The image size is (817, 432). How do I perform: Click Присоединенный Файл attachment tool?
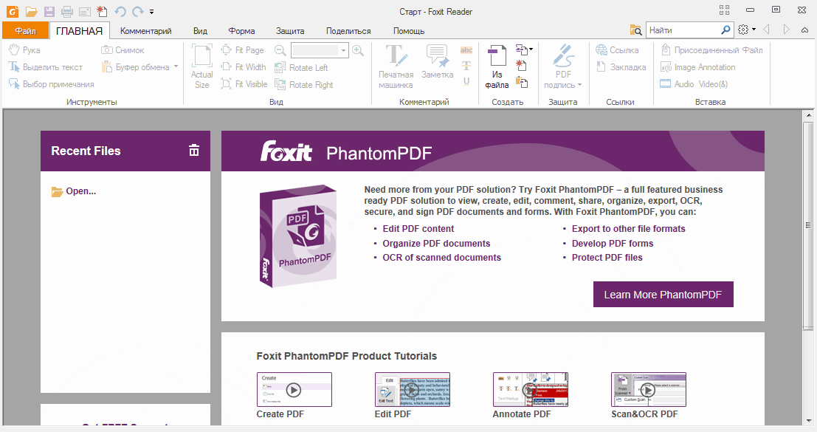(x=711, y=50)
